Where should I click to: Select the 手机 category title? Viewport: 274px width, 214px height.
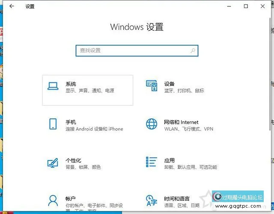(x=71, y=122)
